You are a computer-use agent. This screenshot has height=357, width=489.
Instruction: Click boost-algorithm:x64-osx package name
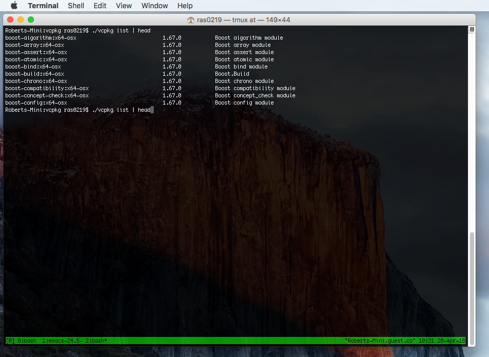[x=41, y=38]
